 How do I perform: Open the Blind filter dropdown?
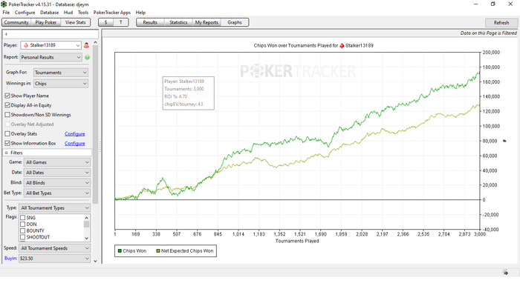57,183
